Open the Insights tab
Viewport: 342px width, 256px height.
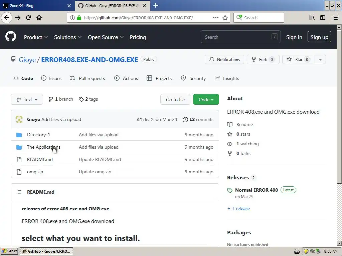(x=227, y=78)
